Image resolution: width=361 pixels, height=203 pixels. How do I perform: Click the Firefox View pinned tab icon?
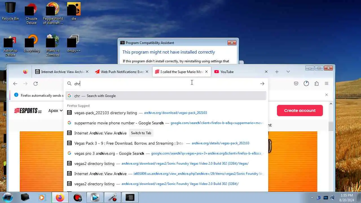(25, 72)
